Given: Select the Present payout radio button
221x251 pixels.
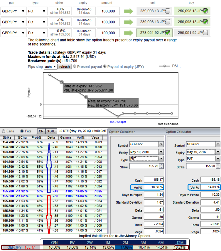Looking at the screenshot, I should pyautogui.click(x=75, y=67).
